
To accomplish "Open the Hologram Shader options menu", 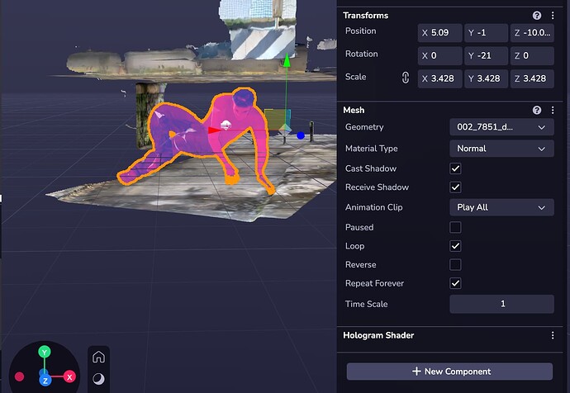I will (x=553, y=335).
